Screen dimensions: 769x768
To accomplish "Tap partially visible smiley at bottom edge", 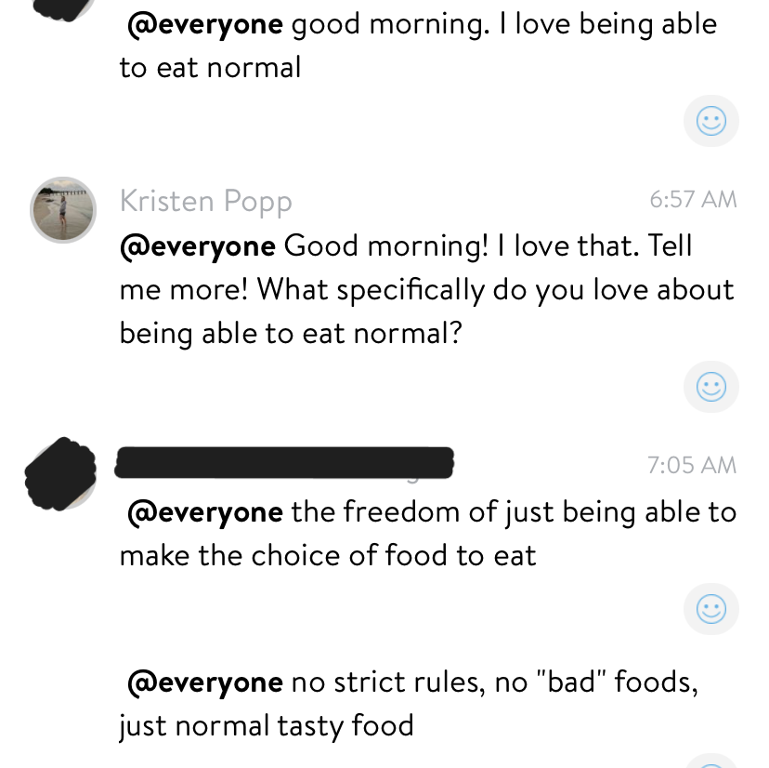I will pyautogui.click(x=710, y=762).
